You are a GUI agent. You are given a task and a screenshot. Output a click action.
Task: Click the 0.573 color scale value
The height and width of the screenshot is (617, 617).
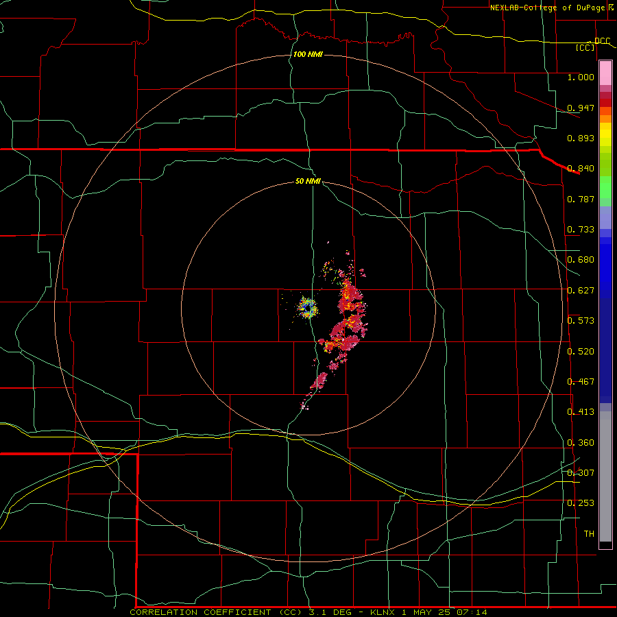tap(581, 321)
